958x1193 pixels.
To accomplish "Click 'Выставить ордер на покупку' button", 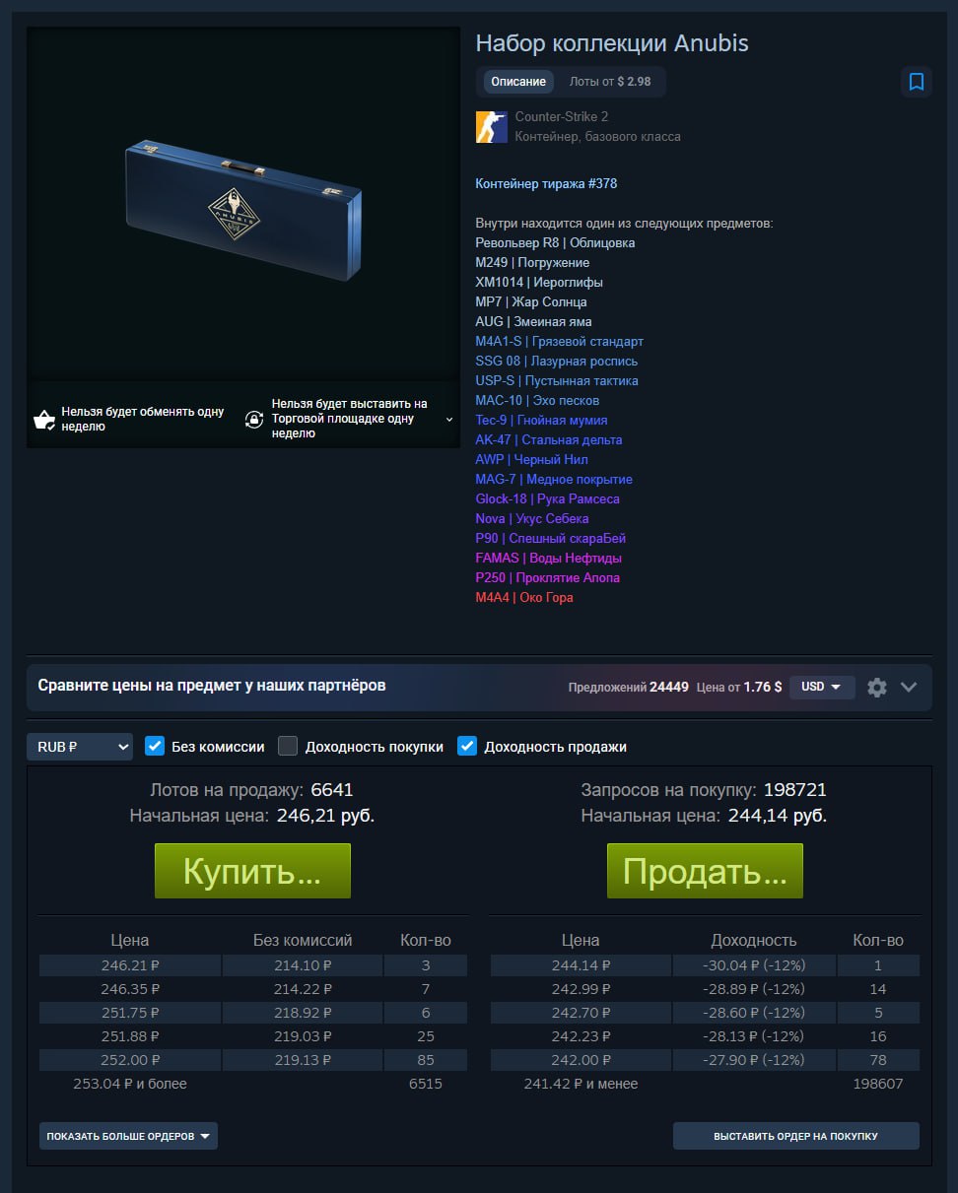I will coord(796,1136).
